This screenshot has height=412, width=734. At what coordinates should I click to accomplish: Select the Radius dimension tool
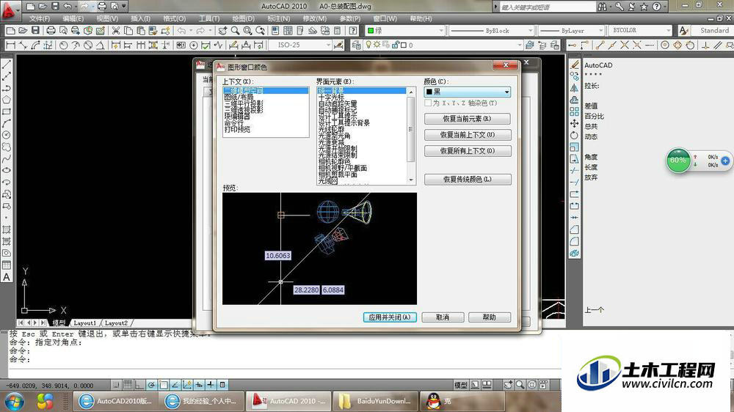point(63,45)
